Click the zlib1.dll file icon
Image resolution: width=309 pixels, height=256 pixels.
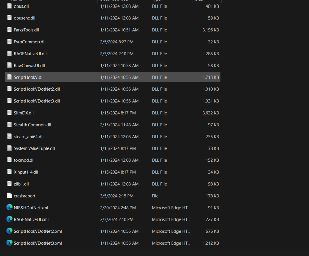pos(10,184)
